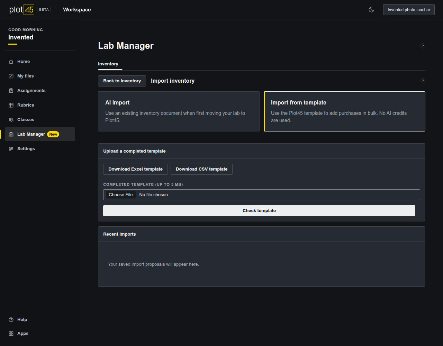Click the Apps label in sidebar
443x346 pixels.
tap(23, 334)
